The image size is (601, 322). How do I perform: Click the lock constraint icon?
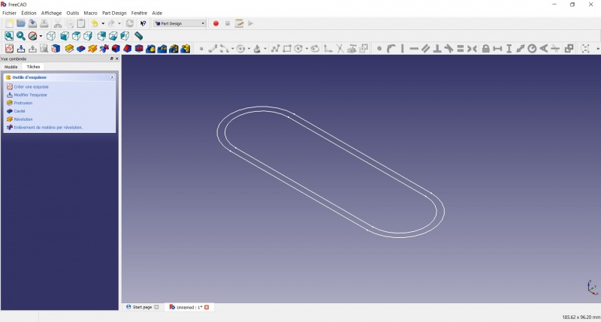[x=485, y=49]
